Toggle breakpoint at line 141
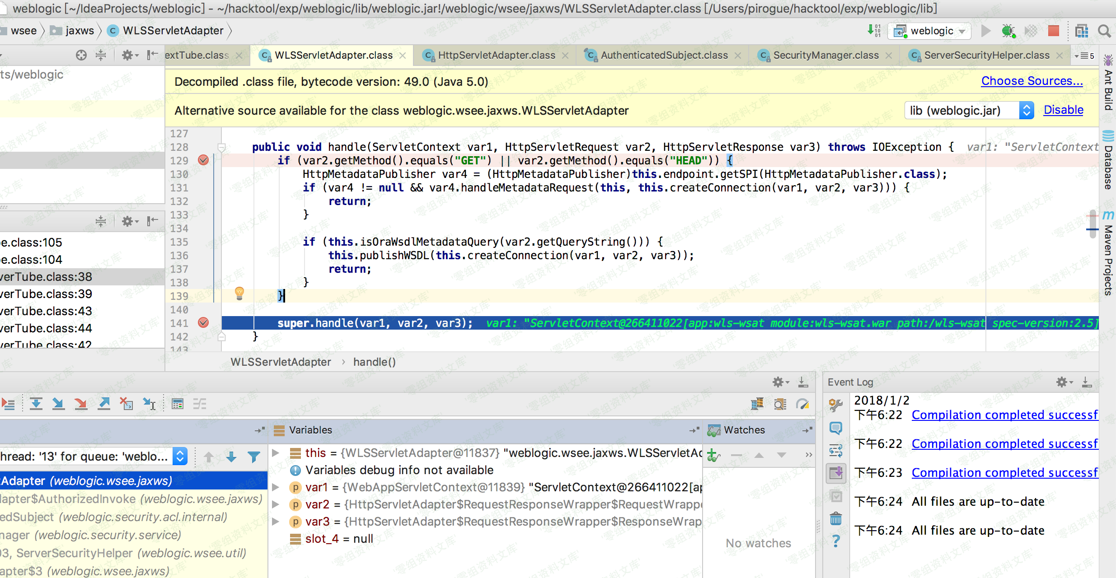The image size is (1116, 578). point(203,323)
